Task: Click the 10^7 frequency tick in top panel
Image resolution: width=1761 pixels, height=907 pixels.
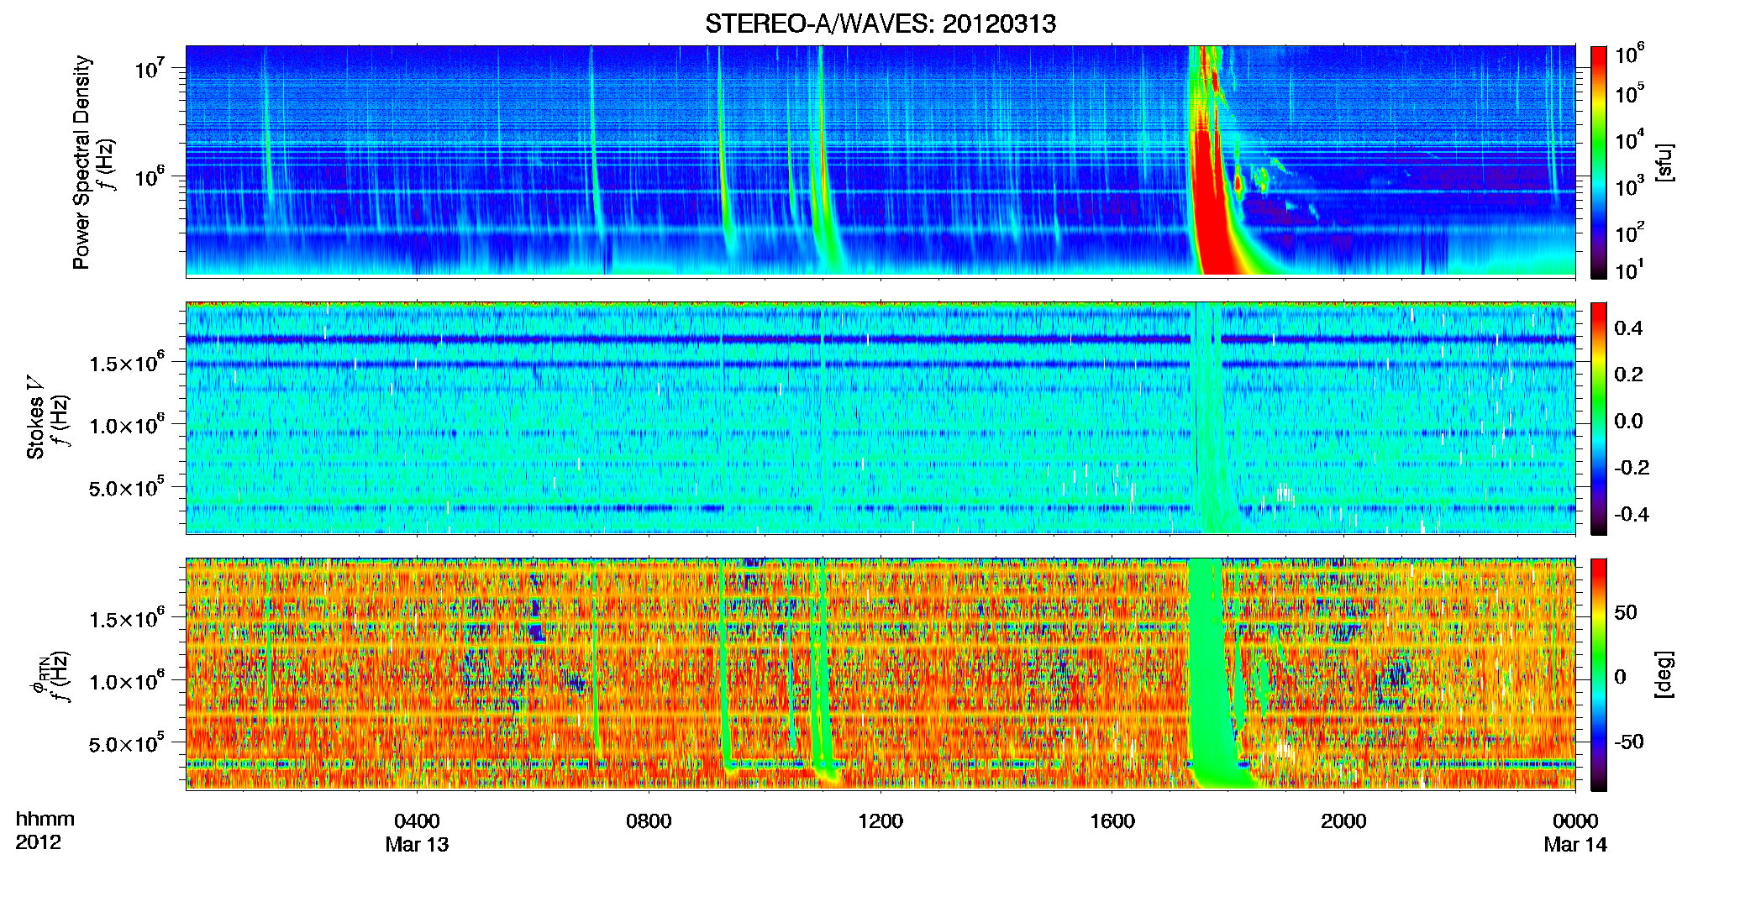Action: coord(149,68)
